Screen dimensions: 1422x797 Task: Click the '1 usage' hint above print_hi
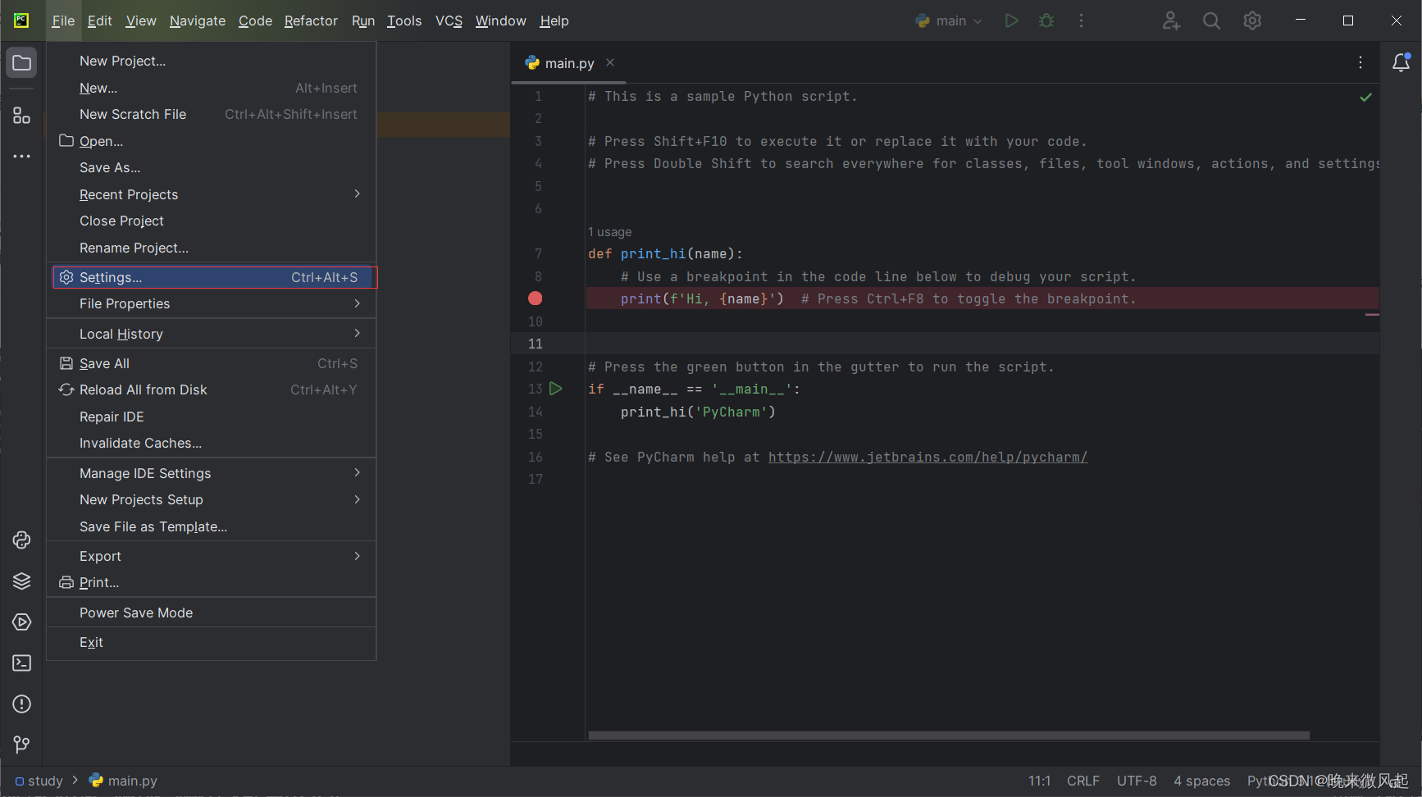(610, 232)
